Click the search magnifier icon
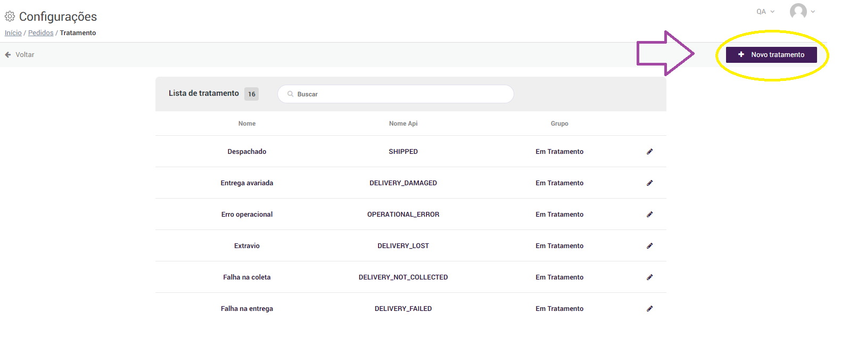841x361 pixels. (291, 94)
